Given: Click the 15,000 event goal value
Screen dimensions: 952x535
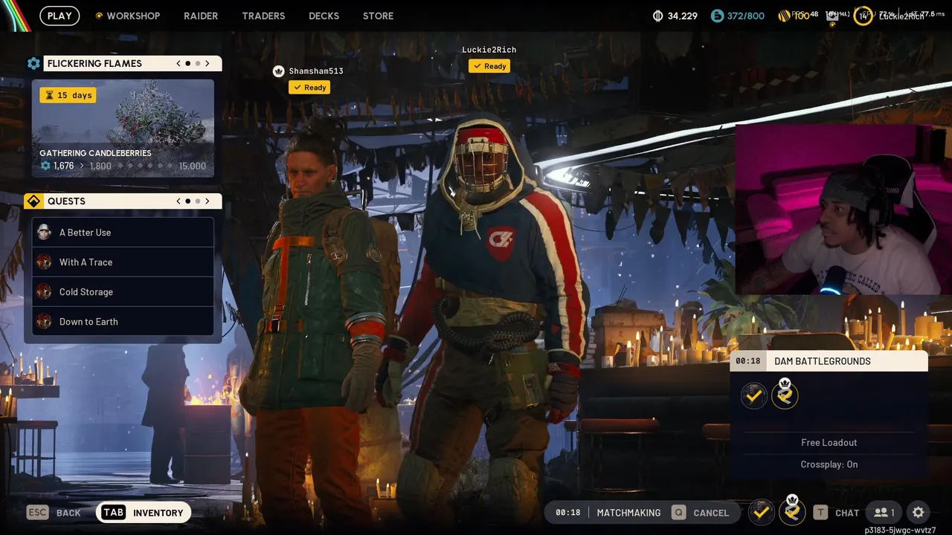Looking at the screenshot, I should 193,166.
